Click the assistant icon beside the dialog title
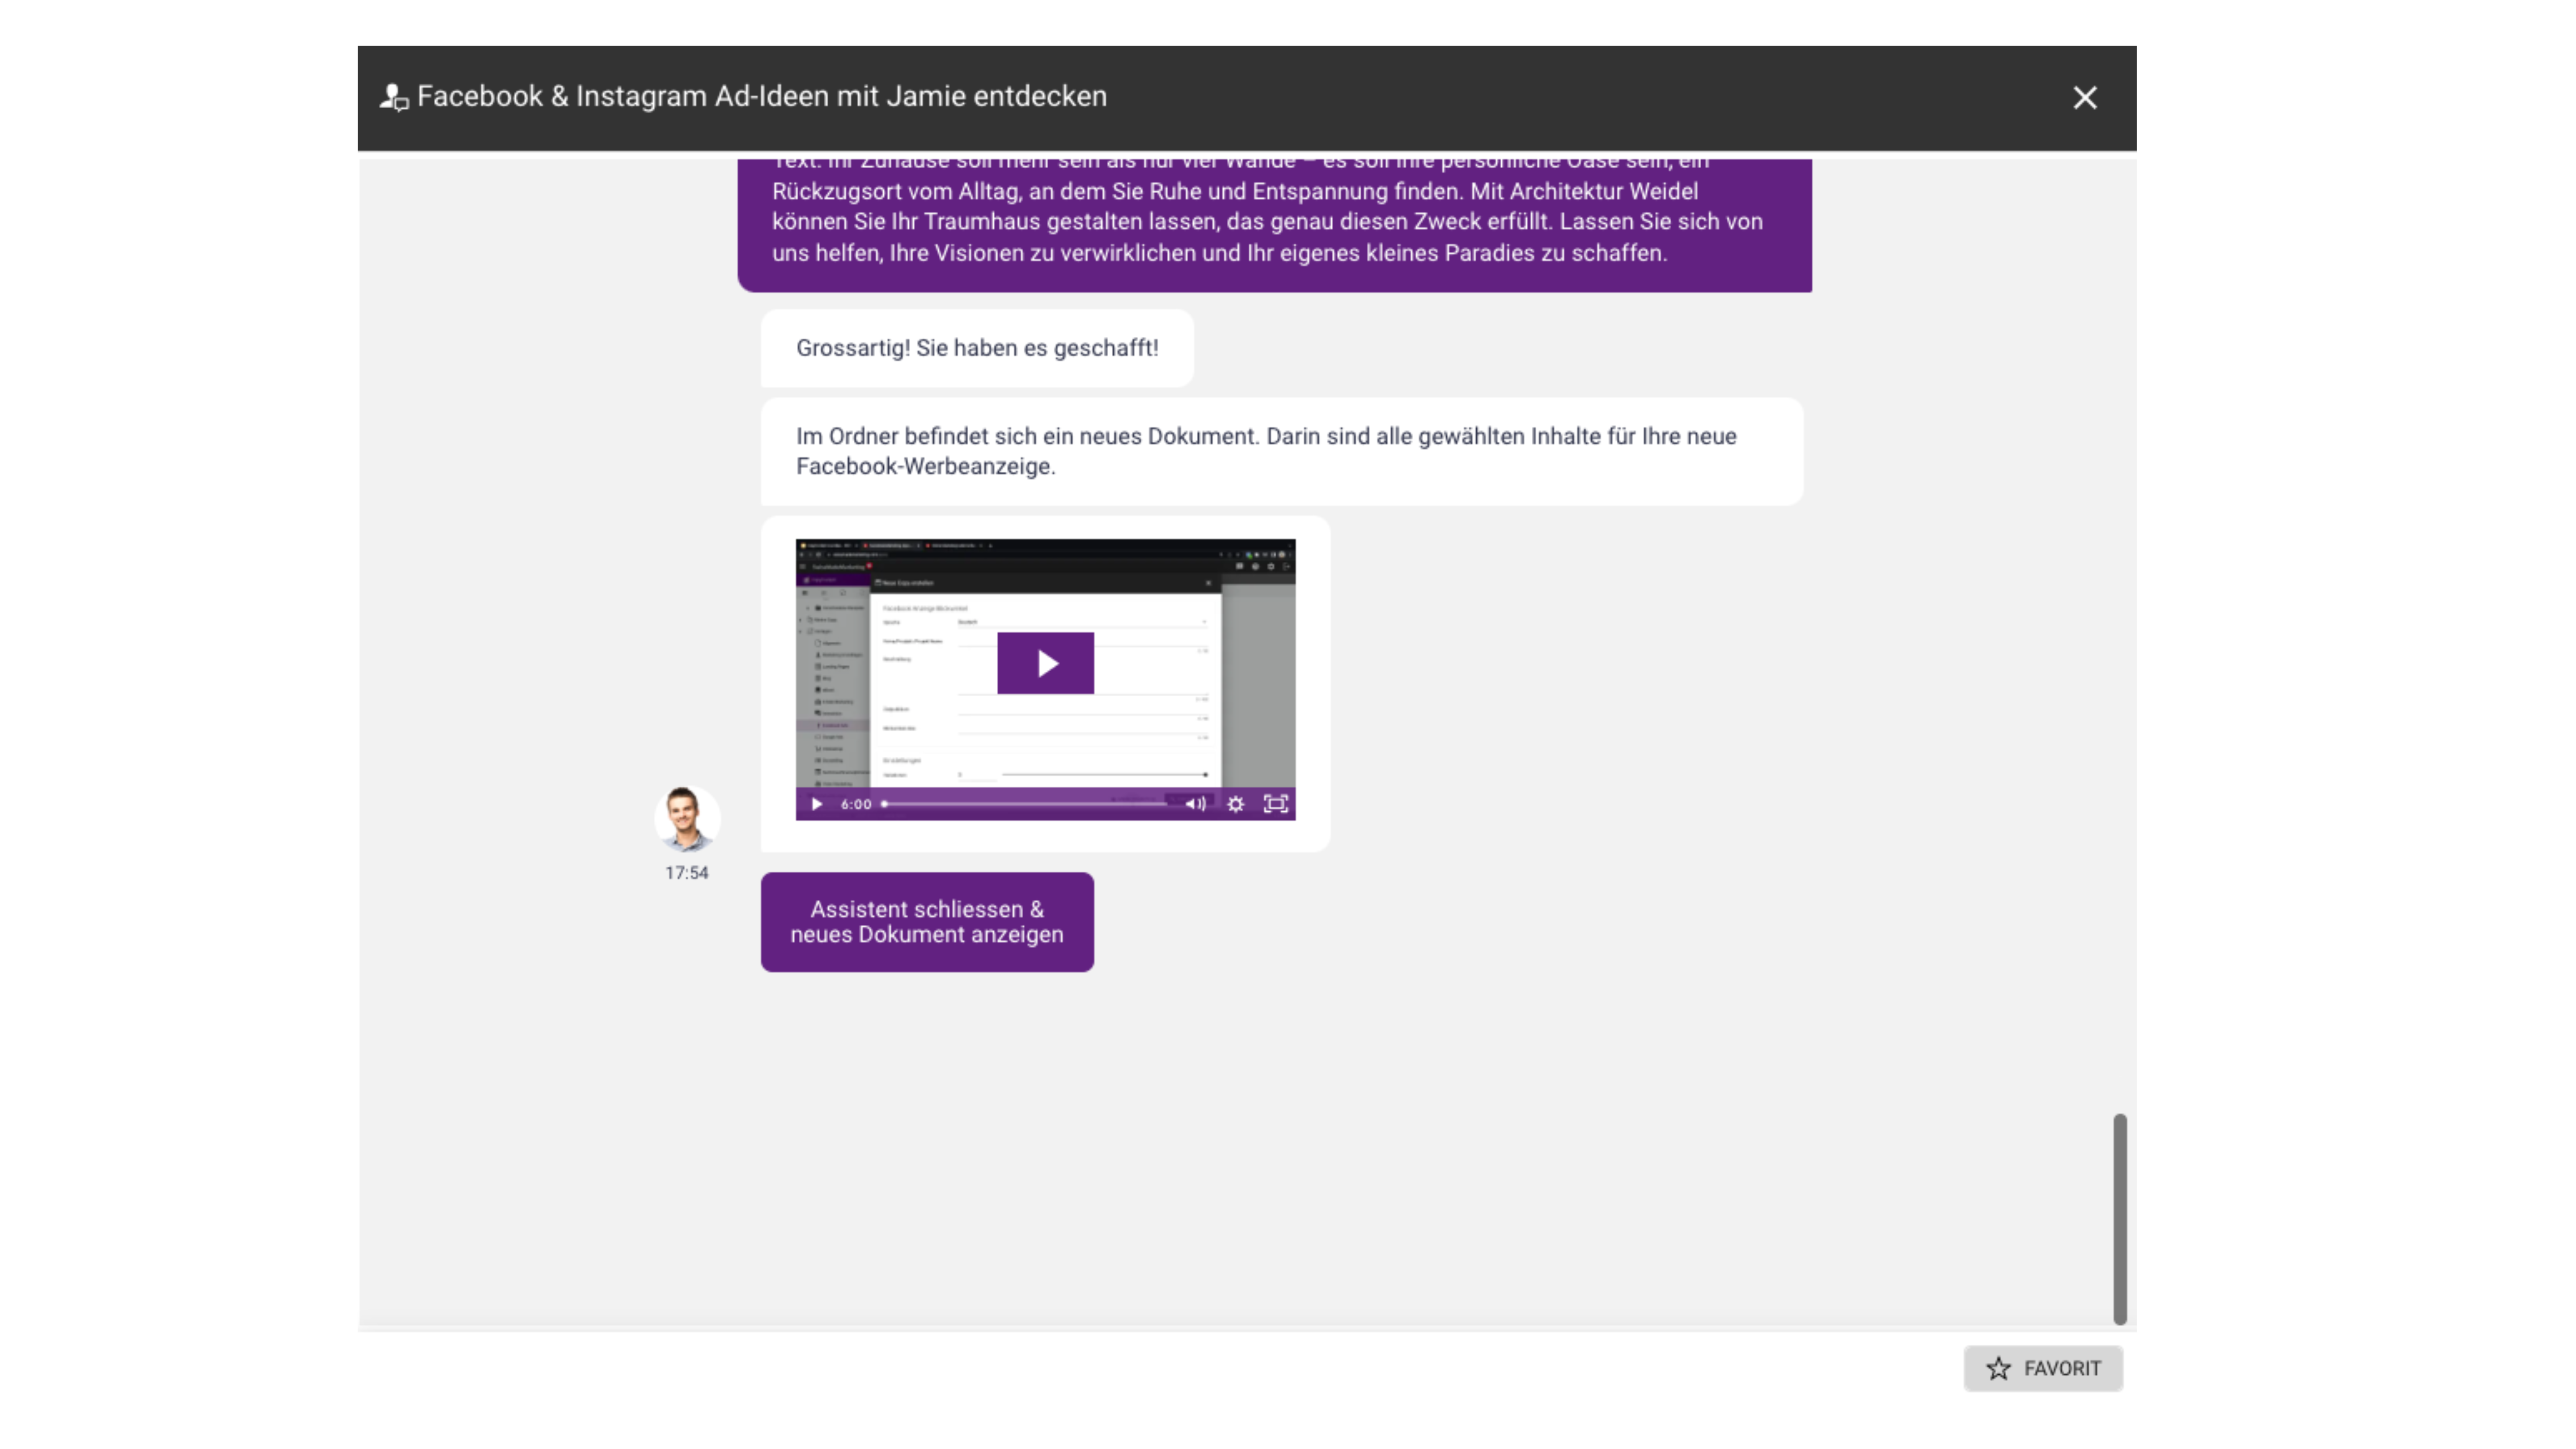This screenshot has width=2576, height=1449. pos(394,97)
